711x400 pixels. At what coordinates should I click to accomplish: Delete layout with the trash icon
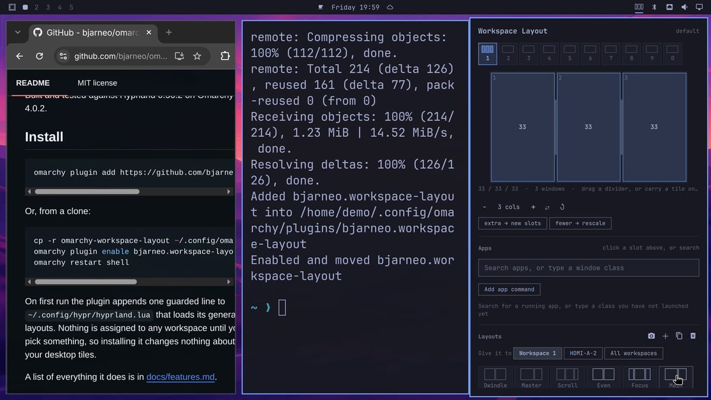pyautogui.click(x=693, y=336)
